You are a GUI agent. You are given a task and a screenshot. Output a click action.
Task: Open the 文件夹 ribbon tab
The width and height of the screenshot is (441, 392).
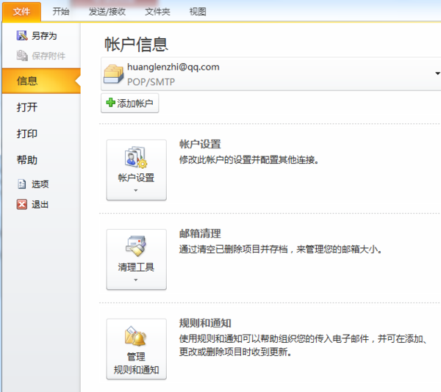click(157, 12)
